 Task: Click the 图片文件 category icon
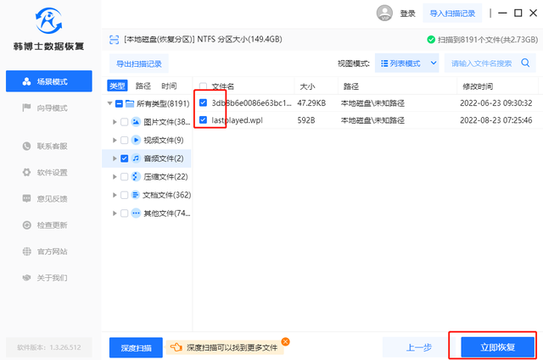point(136,122)
